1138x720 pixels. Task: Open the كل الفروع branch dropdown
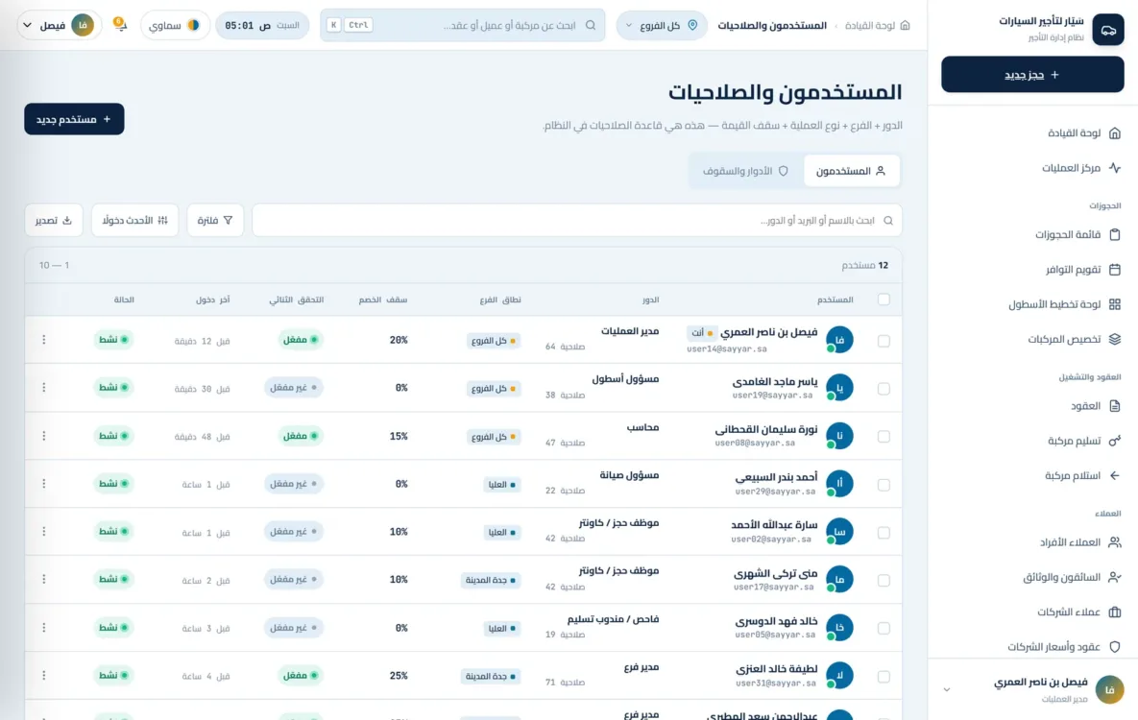pos(661,25)
